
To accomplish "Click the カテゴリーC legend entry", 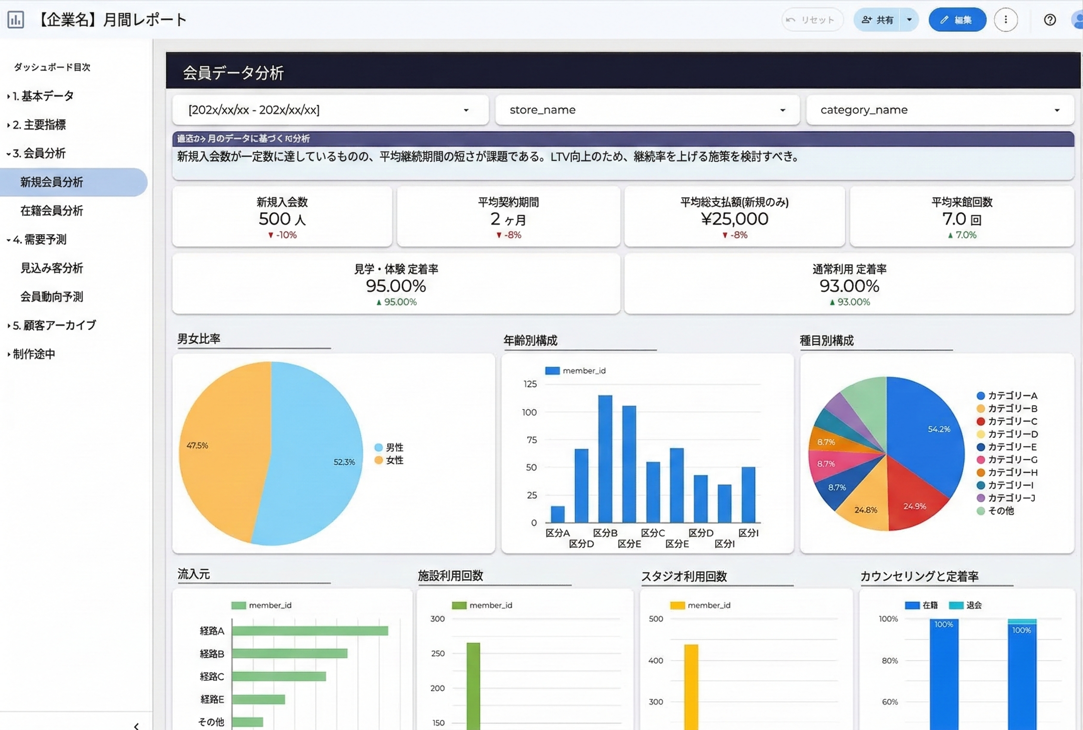I will 1007,421.
